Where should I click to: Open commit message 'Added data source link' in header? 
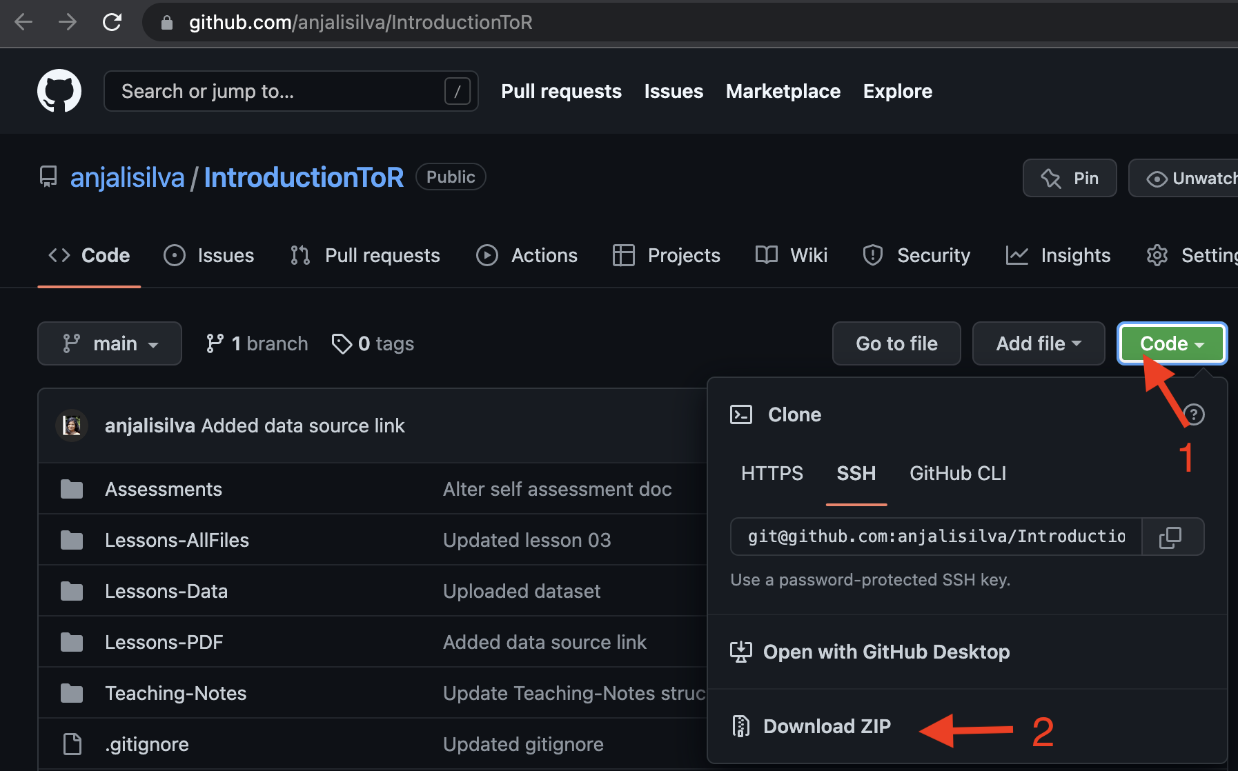(303, 425)
